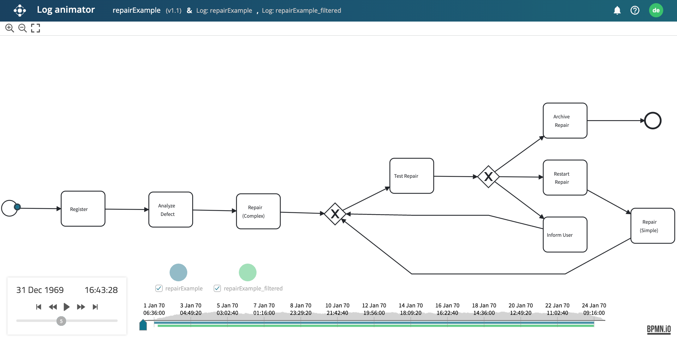
Task: Click the fit to screen icon
Action: tap(35, 28)
